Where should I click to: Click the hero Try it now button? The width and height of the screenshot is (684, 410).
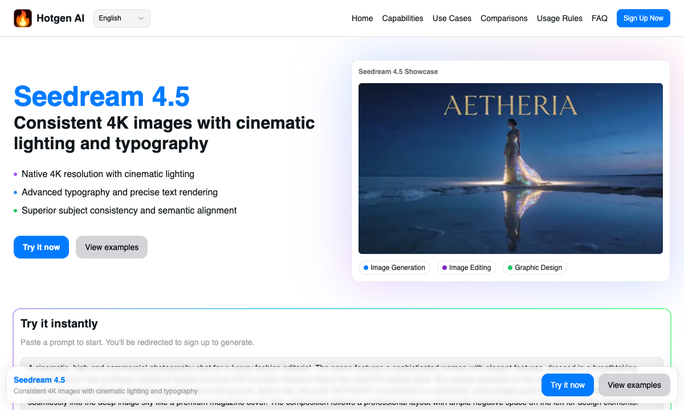pyautogui.click(x=41, y=247)
